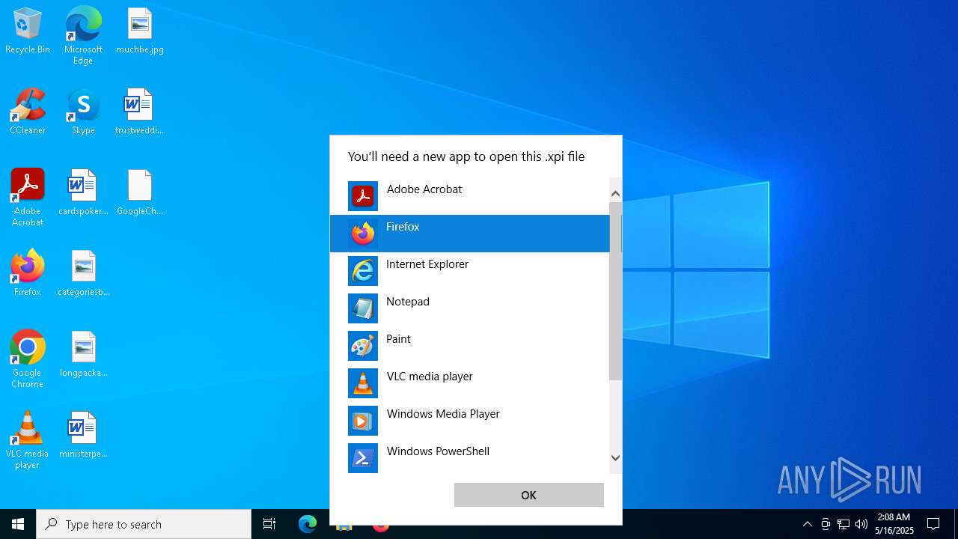Select the VLC media player desktop shortcut
958x539 pixels.
pyautogui.click(x=28, y=440)
